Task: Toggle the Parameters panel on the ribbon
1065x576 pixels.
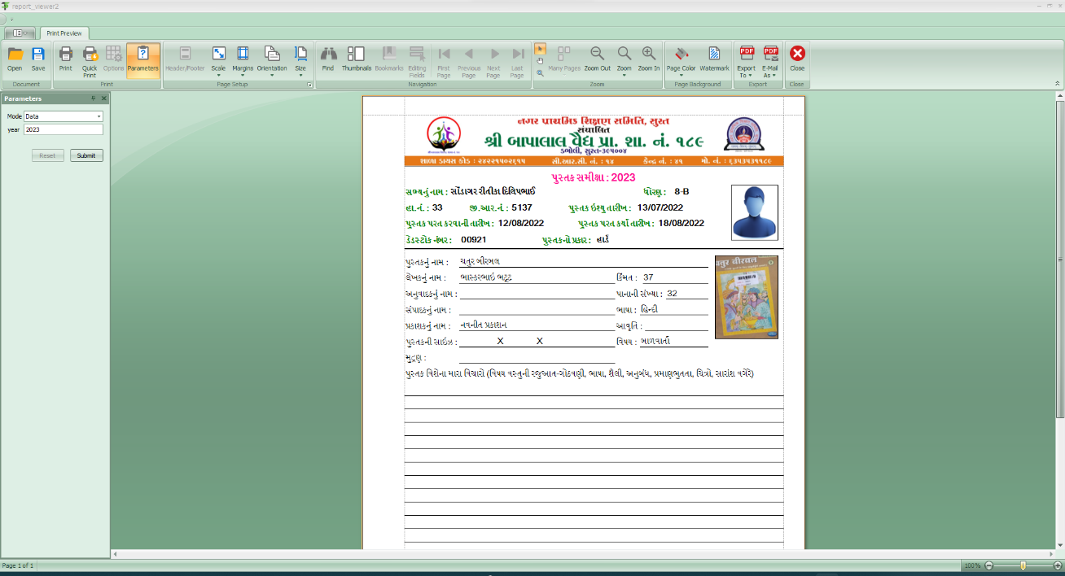Action: click(x=142, y=56)
